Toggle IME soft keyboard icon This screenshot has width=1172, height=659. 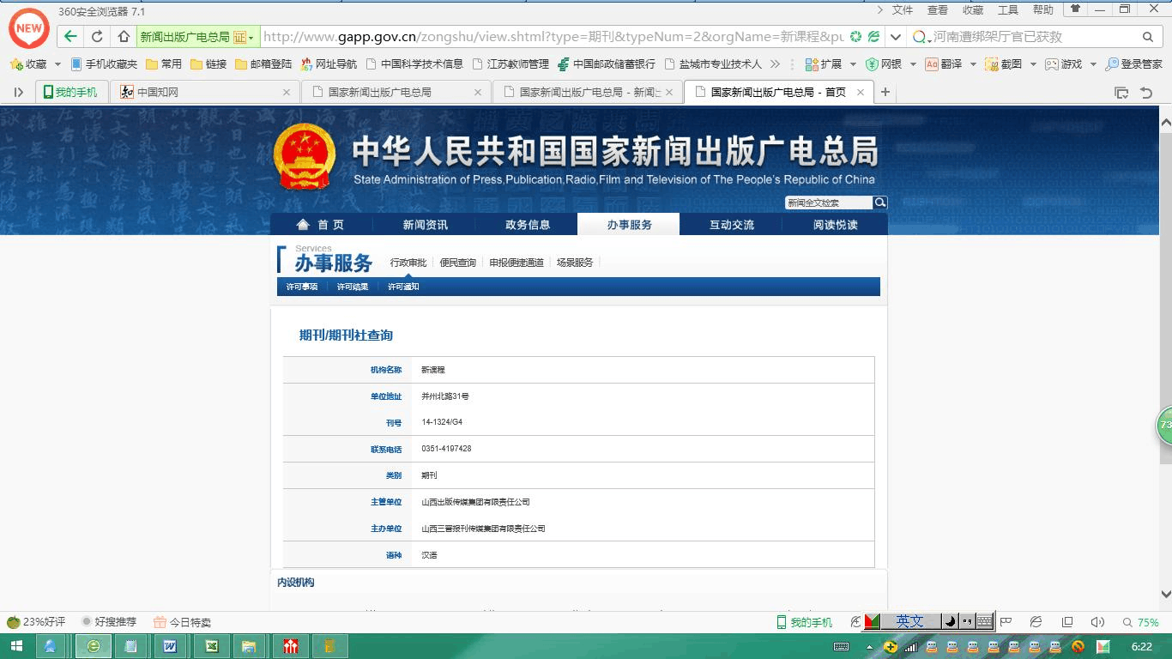(x=985, y=621)
